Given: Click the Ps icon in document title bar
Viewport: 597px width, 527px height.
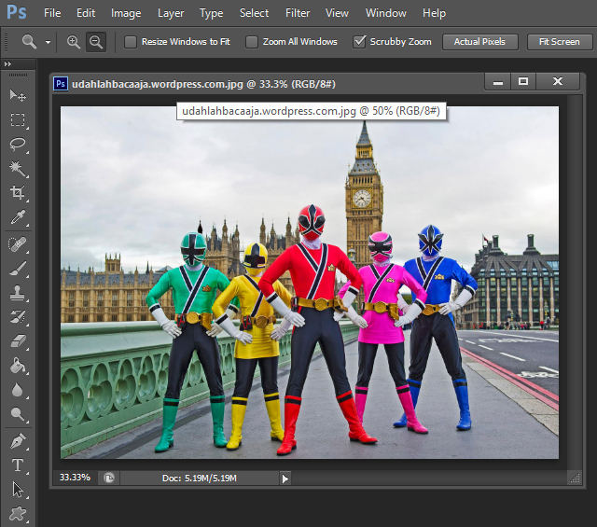Looking at the screenshot, I should 61,83.
